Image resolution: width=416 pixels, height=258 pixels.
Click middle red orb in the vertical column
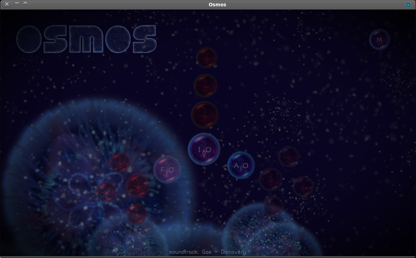205,86
